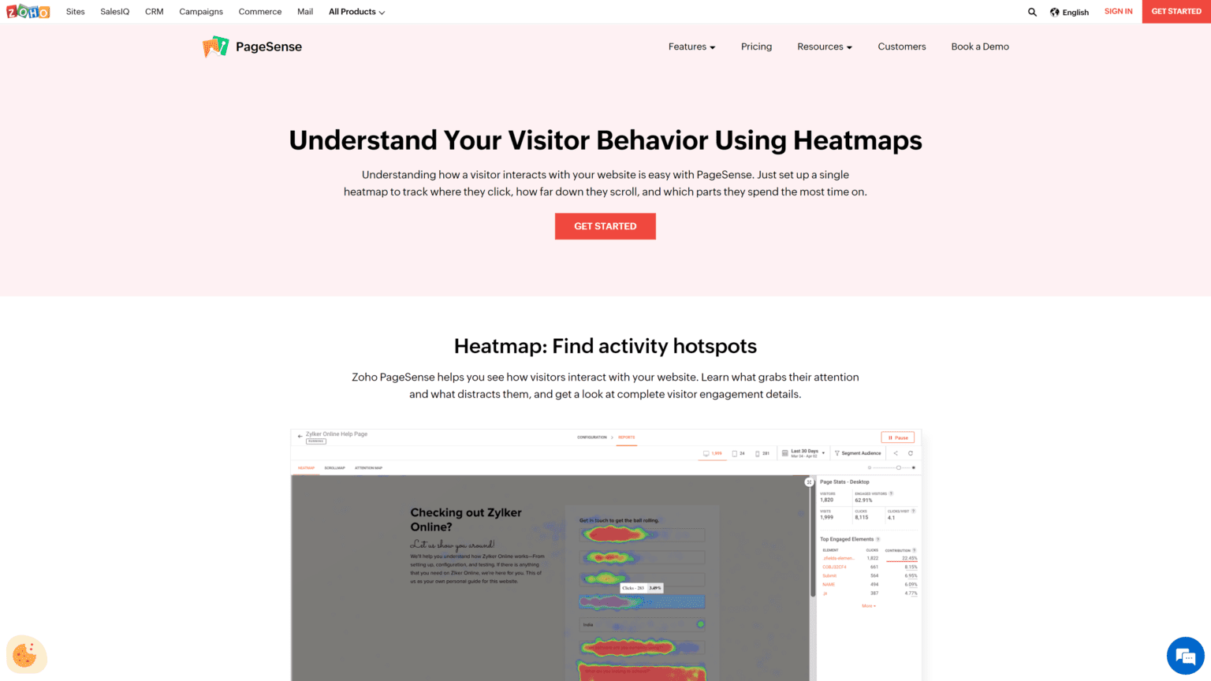The image size is (1211, 681).
Task: Go to Sites in top bar
Action: pos(76,12)
